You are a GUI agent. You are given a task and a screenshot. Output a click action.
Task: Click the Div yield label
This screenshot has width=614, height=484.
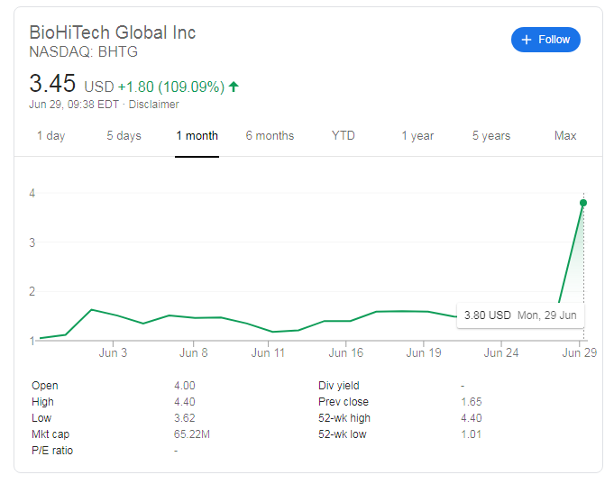pos(339,386)
